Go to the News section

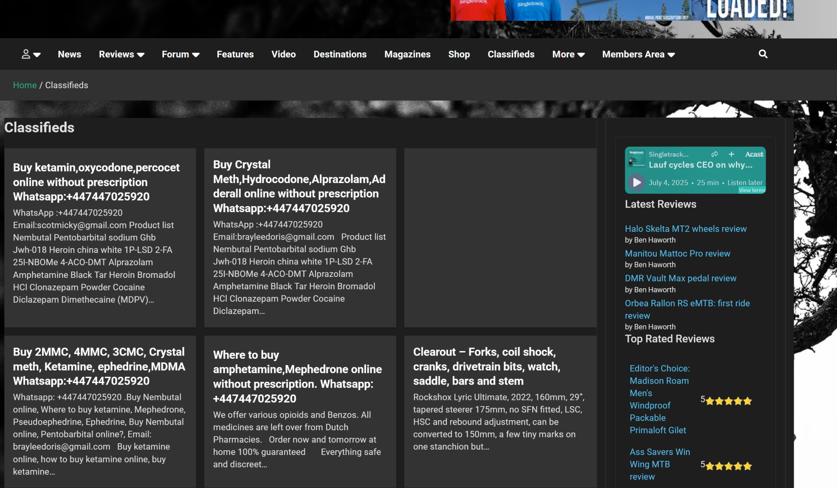point(69,54)
